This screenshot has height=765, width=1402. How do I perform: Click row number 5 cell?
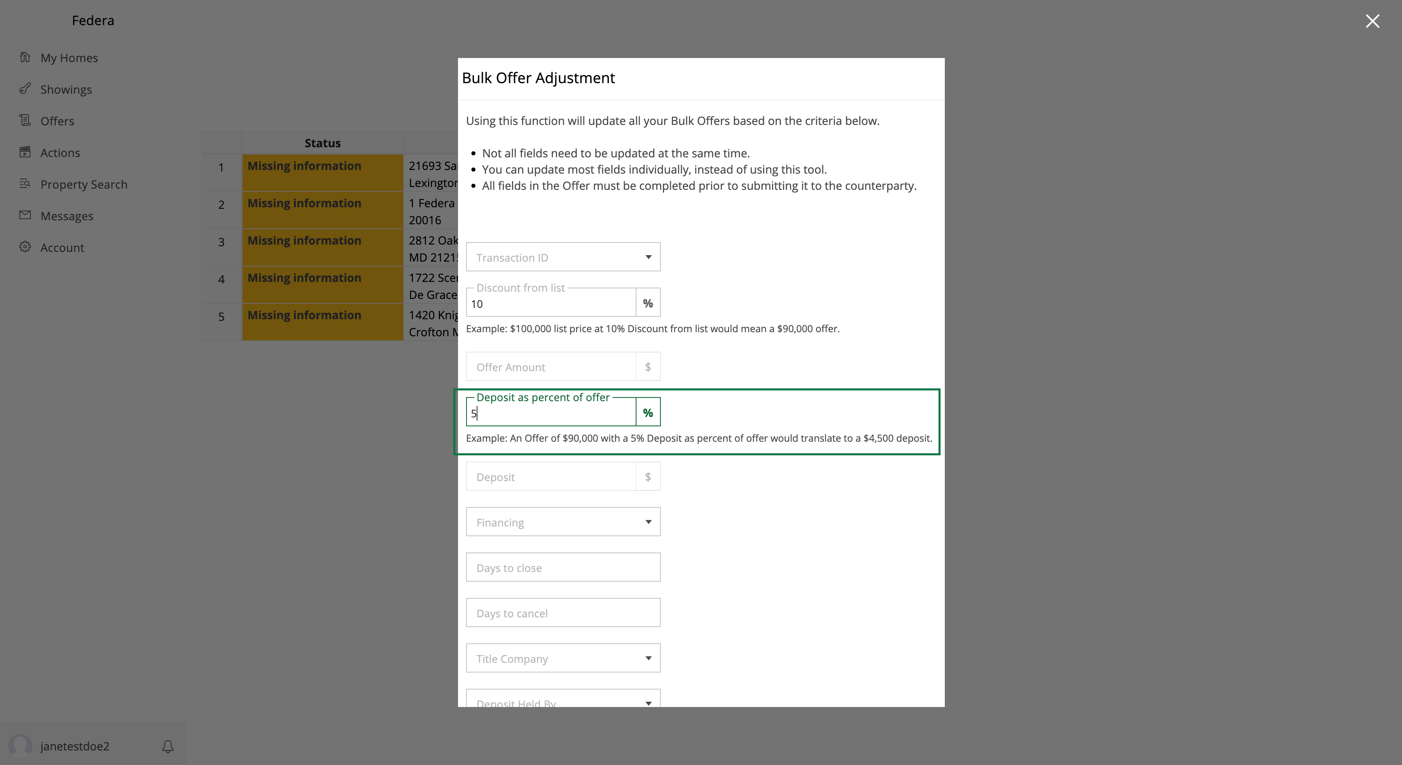coord(221,322)
